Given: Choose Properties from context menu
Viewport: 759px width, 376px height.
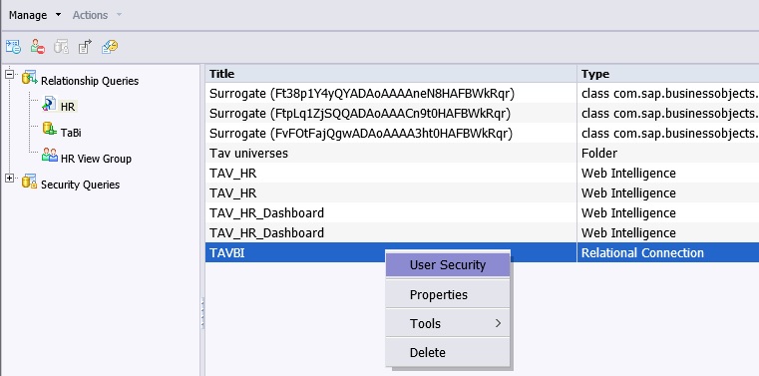Looking at the screenshot, I should tap(448, 294).
